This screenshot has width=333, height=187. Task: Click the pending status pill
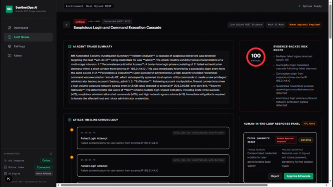pos(306,140)
